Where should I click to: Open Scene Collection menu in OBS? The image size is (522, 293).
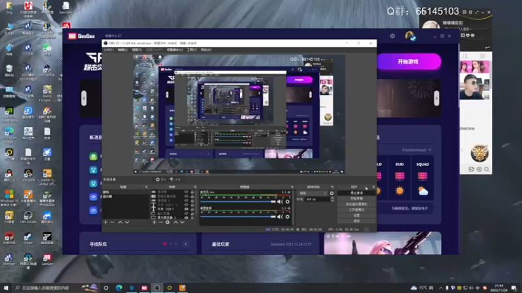click(x=174, y=50)
